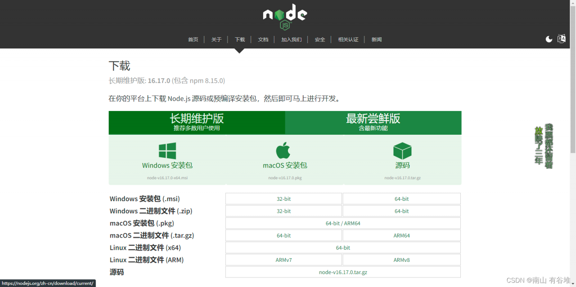Click the Windows logo installer icon
The width and height of the screenshot is (576, 287).
(167, 151)
